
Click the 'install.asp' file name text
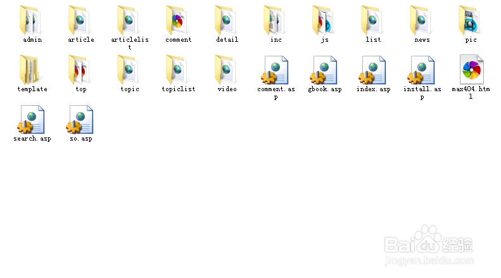point(422,93)
